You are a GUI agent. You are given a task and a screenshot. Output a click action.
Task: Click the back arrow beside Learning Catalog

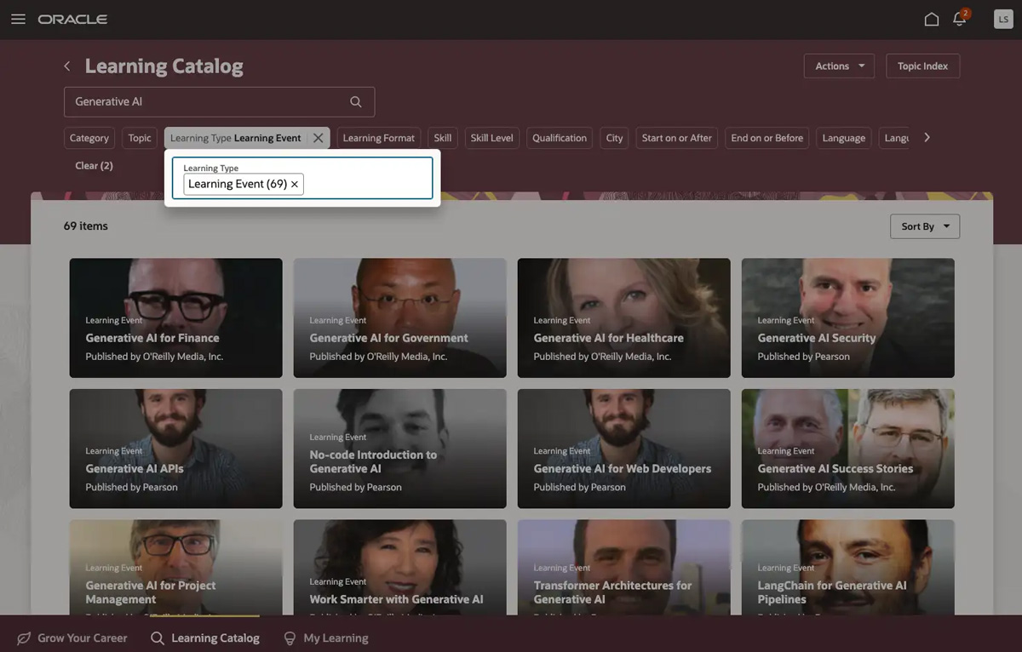(67, 66)
